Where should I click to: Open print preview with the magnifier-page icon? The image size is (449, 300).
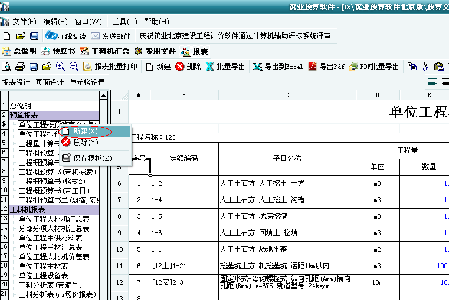(x=6, y=67)
